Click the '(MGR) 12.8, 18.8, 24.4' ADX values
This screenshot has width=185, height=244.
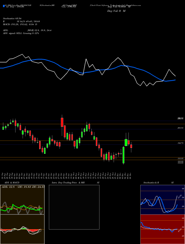tap(39, 30)
